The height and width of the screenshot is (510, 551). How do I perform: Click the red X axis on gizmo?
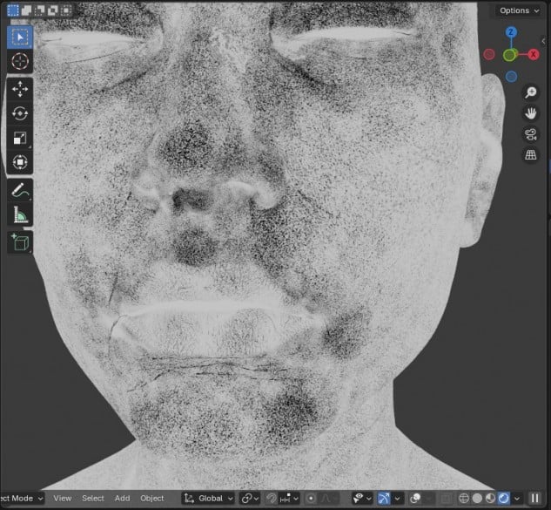534,54
